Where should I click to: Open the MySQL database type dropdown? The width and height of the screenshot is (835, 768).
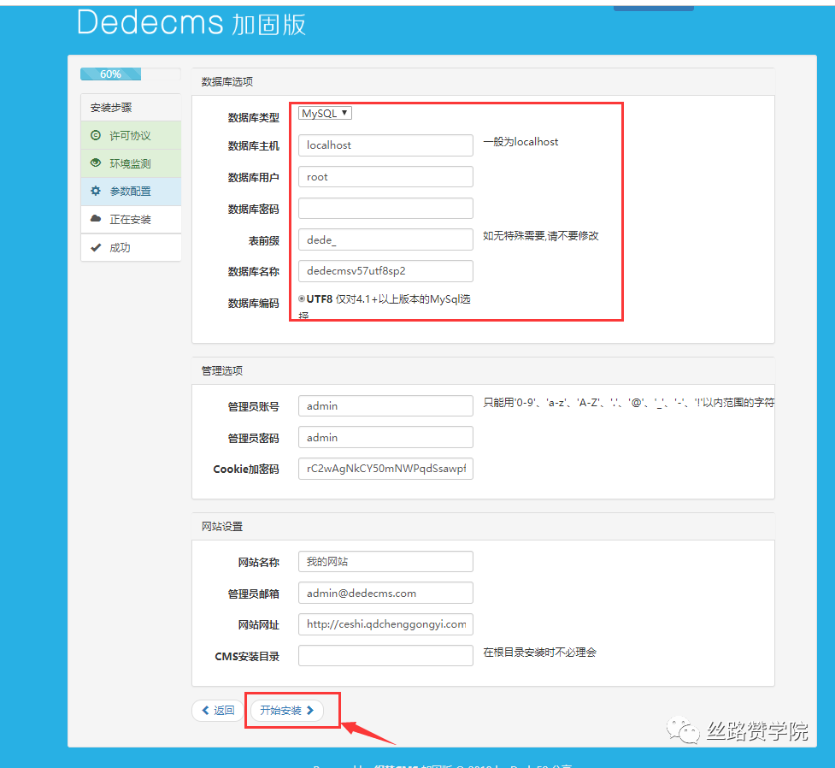[325, 113]
